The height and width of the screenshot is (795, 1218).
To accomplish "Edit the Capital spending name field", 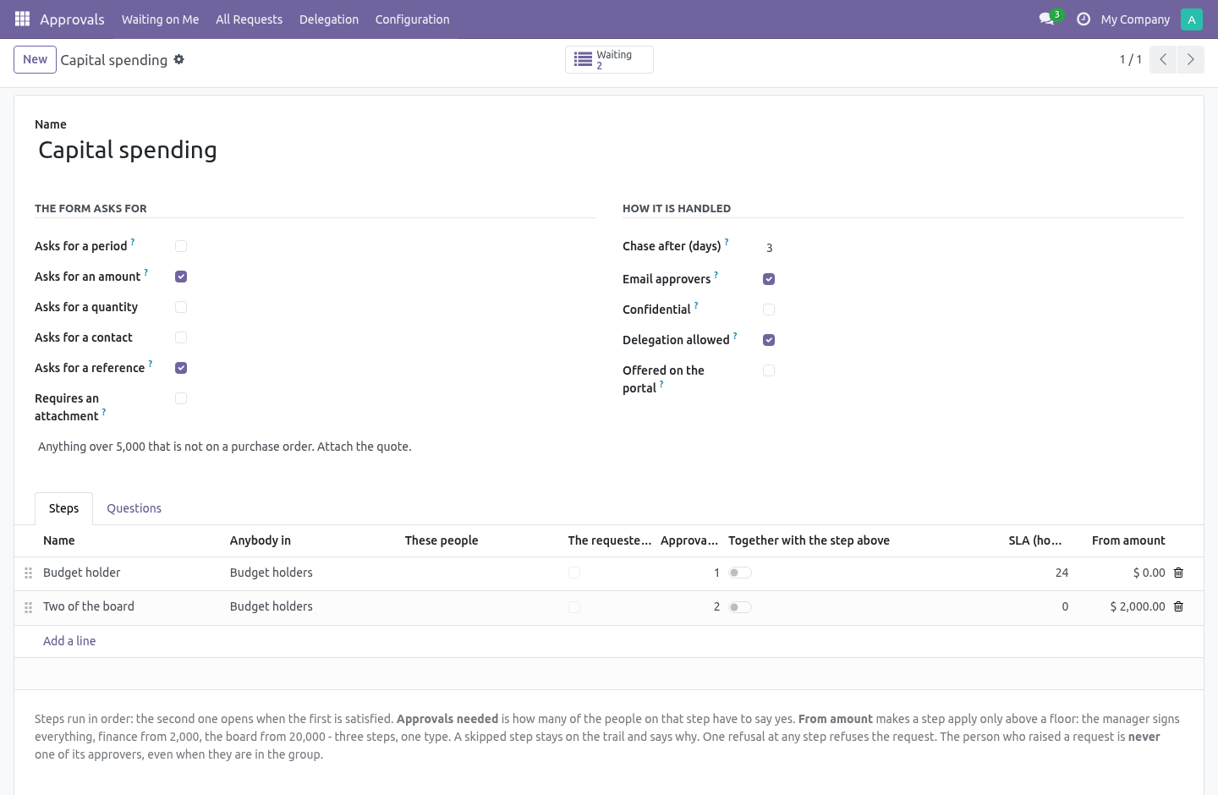I will 609,150.
